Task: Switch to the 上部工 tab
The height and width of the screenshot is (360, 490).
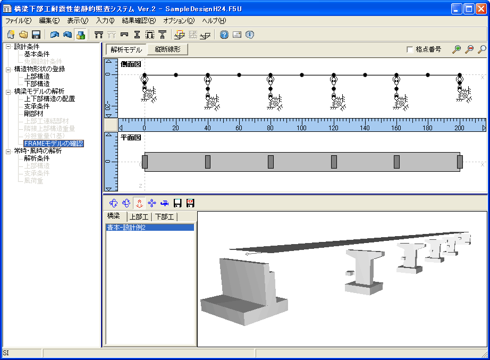Action: coord(139,217)
